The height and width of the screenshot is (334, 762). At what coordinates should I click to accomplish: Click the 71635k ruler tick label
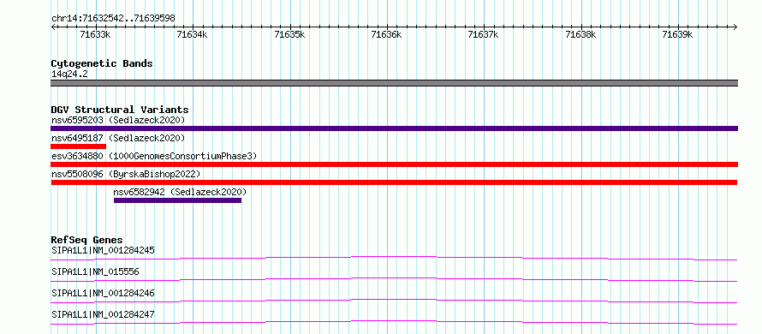(x=289, y=34)
